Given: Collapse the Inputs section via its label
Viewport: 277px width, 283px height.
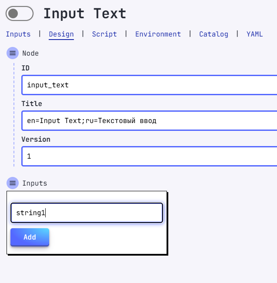Looking at the screenshot, I should (34, 183).
